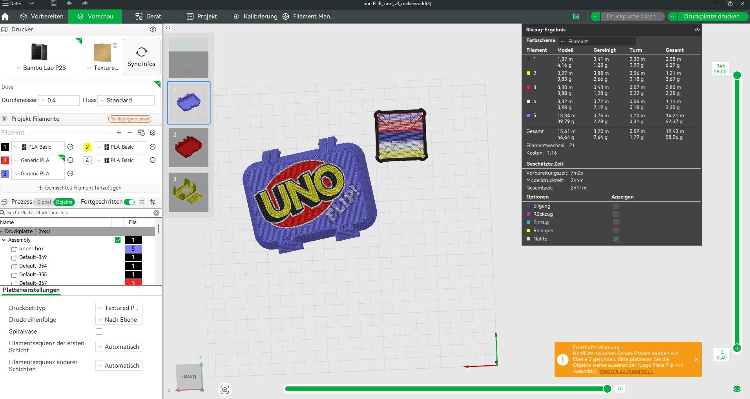
Task: Edit filament 2 PLA Basic preset icon
Action: point(153,147)
